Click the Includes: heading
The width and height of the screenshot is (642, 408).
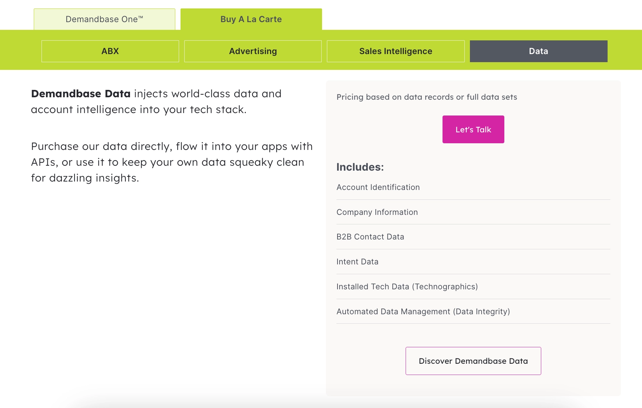(360, 167)
